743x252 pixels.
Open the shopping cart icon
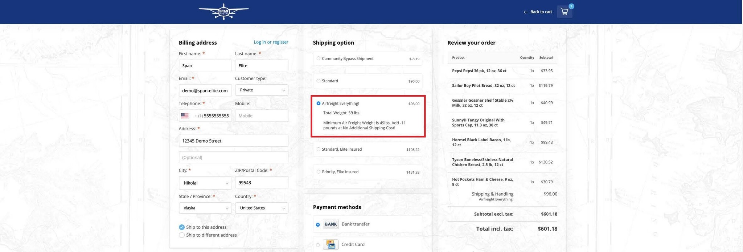tap(564, 12)
